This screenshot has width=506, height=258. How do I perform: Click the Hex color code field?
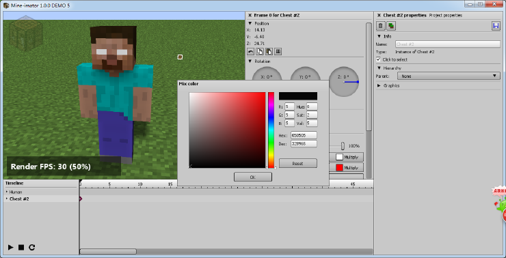click(304, 135)
